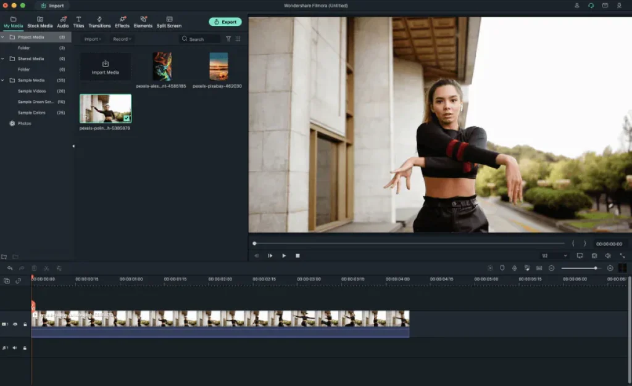Image resolution: width=632 pixels, height=386 pixels.
Task: Collapse the media sidebar with the arrow
Action: pyautogui.click(x=73, y=146)
